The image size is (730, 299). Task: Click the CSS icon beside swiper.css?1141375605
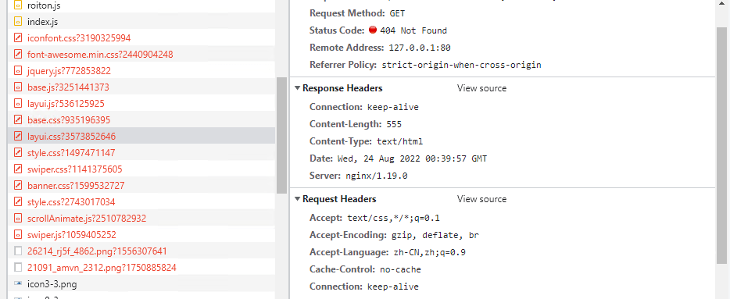pyautogui.click(x=18, y=169)
